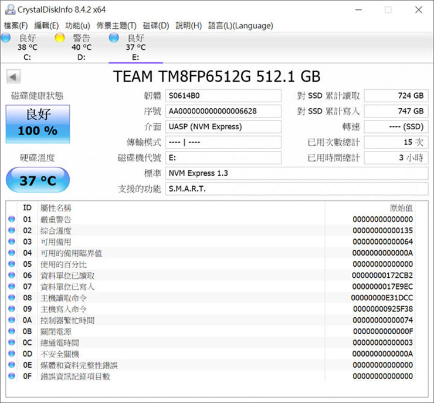Screen dimensions: 434x403
Task: Click the 良好 100 % health status button
Action: [x=38, y=124]
